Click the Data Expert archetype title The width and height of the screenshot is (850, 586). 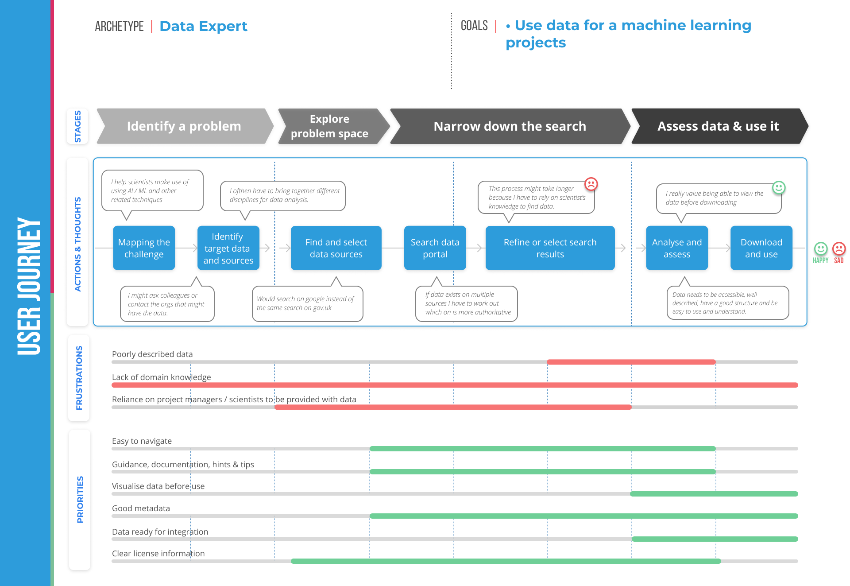click(203, 26)
